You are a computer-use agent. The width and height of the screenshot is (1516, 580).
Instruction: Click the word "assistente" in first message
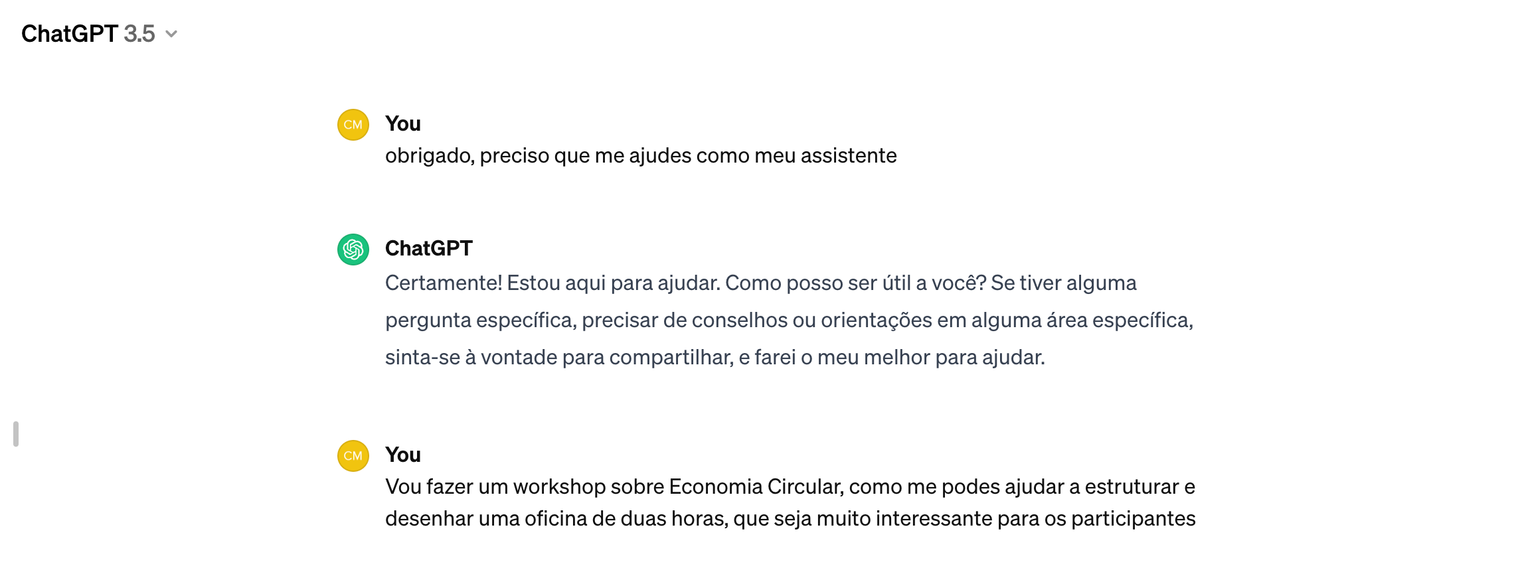click(849, 156)
